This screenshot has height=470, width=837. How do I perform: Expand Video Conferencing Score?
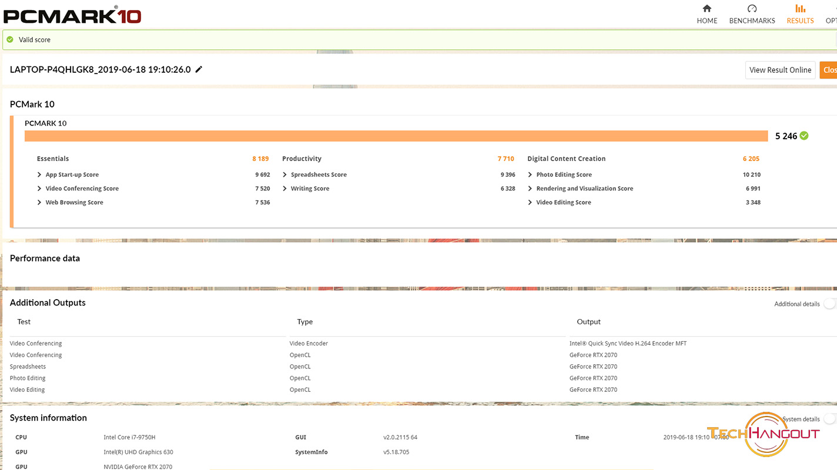pyautogui.click(x=39, y=189)
